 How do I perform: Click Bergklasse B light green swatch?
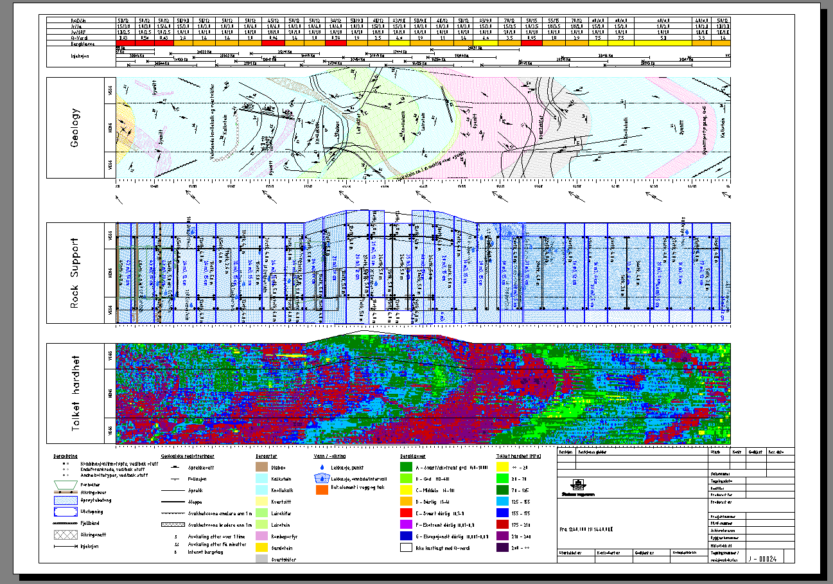coord(406,479)
